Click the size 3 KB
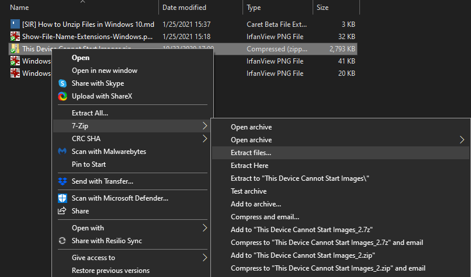This screenshot has height=277, width=471. point(348,24)
